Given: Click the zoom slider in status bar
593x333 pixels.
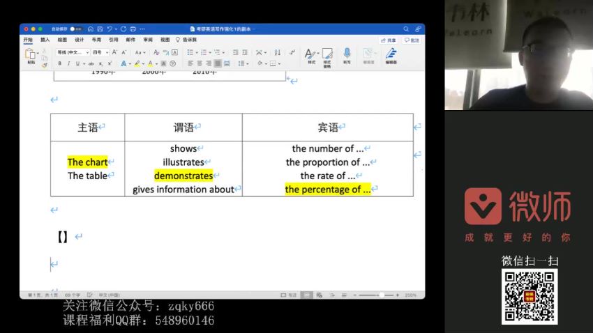Looking at the screenshot, I should click(376, 295).
